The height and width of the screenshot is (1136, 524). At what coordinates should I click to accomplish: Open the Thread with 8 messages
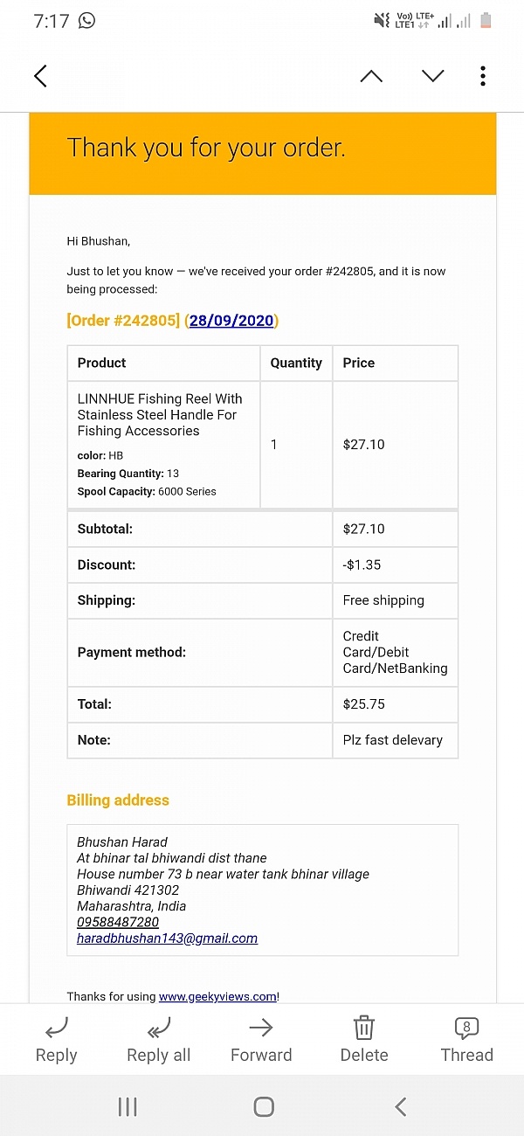coord(467,1027)
